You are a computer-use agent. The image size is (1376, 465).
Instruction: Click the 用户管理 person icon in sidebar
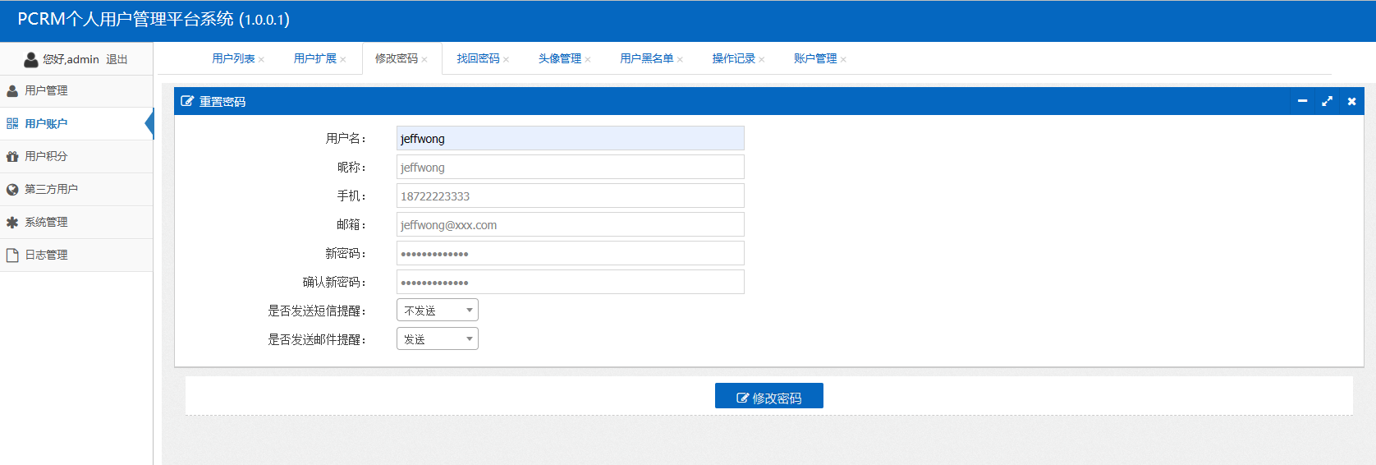(x=12, y=90)
